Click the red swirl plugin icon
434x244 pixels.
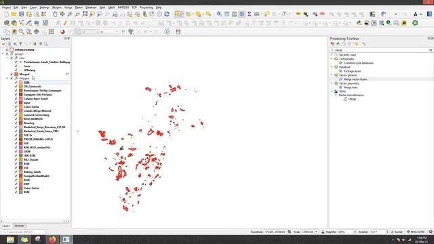click(62, 32)
